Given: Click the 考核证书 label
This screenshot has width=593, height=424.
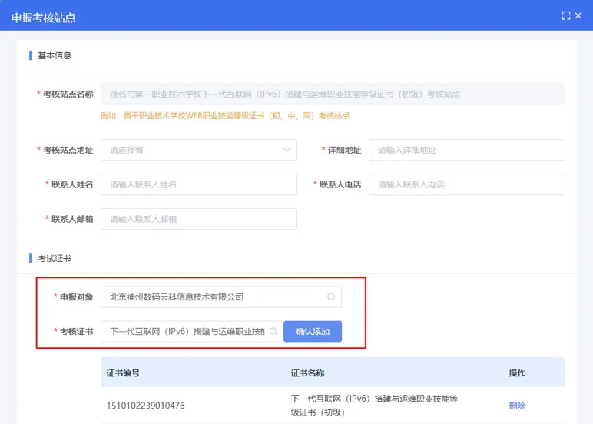Looking at the screenshot, I should pyautogui.click(x=76, y=331).
